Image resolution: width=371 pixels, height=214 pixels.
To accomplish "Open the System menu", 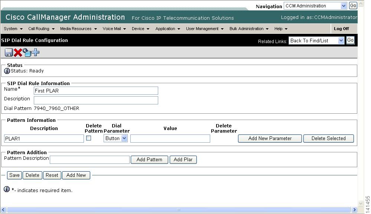I will [x=13, y=29].
